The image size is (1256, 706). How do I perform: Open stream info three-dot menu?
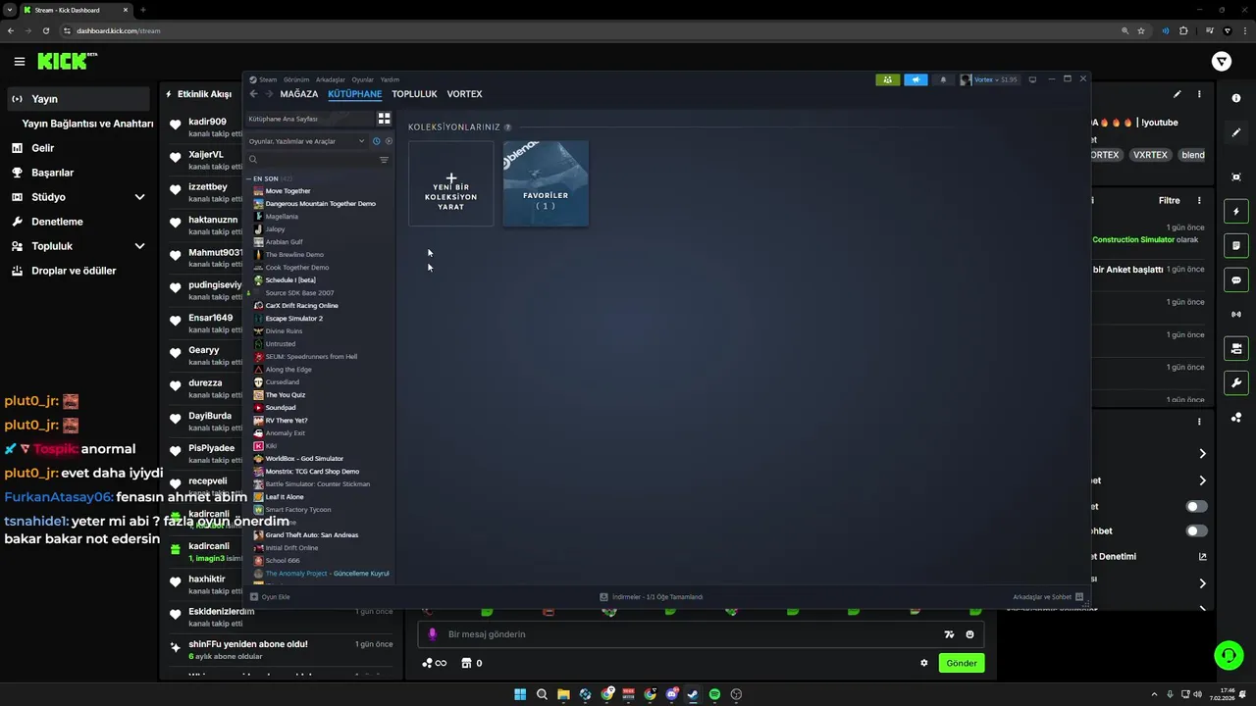[x=1199, y=95]
